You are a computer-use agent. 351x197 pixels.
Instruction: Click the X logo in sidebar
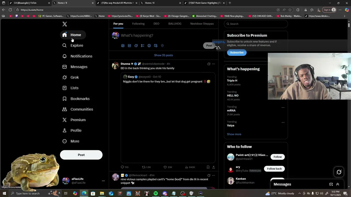pyautogui.click(x=65, y=24)
